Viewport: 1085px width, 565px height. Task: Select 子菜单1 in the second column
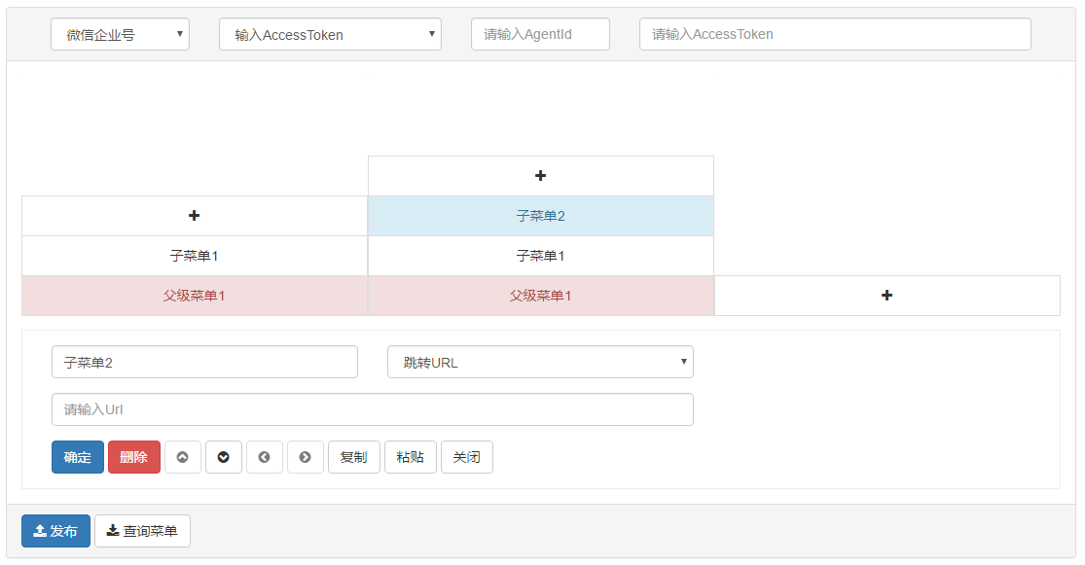[x=540, y=256]
